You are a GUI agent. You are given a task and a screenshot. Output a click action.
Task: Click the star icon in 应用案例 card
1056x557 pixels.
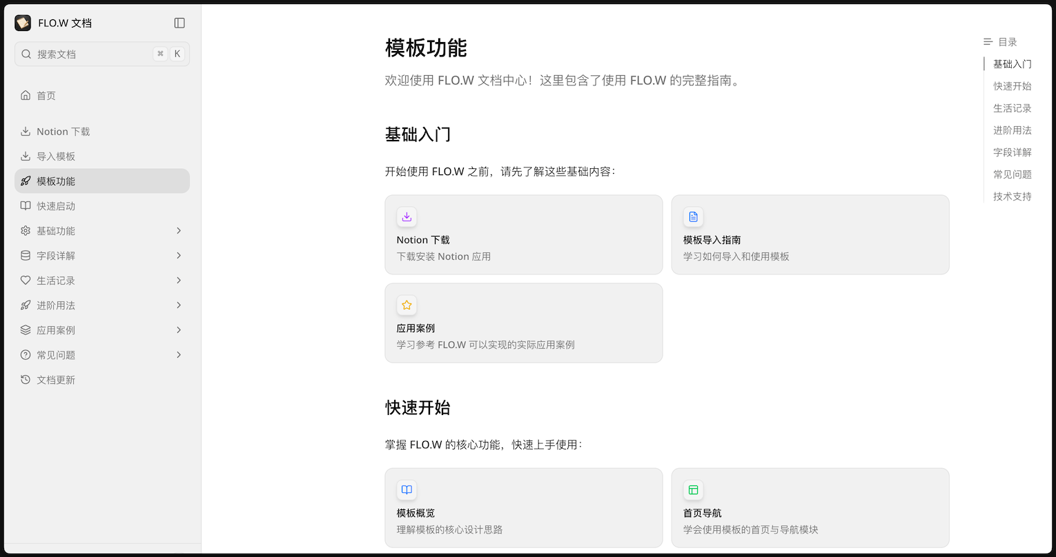pos(407,305)
